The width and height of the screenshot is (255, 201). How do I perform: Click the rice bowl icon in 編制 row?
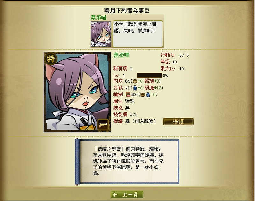tap(142, 94)
